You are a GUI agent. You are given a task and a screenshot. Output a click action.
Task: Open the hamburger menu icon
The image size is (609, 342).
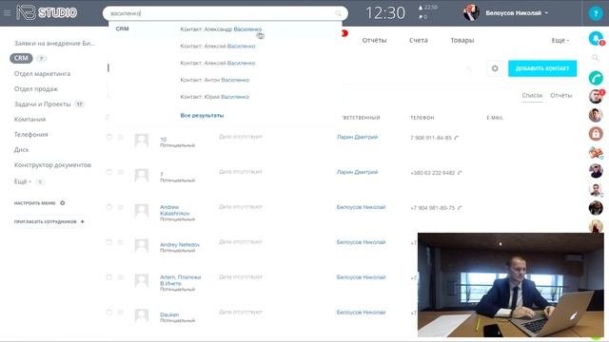[7, 12]
